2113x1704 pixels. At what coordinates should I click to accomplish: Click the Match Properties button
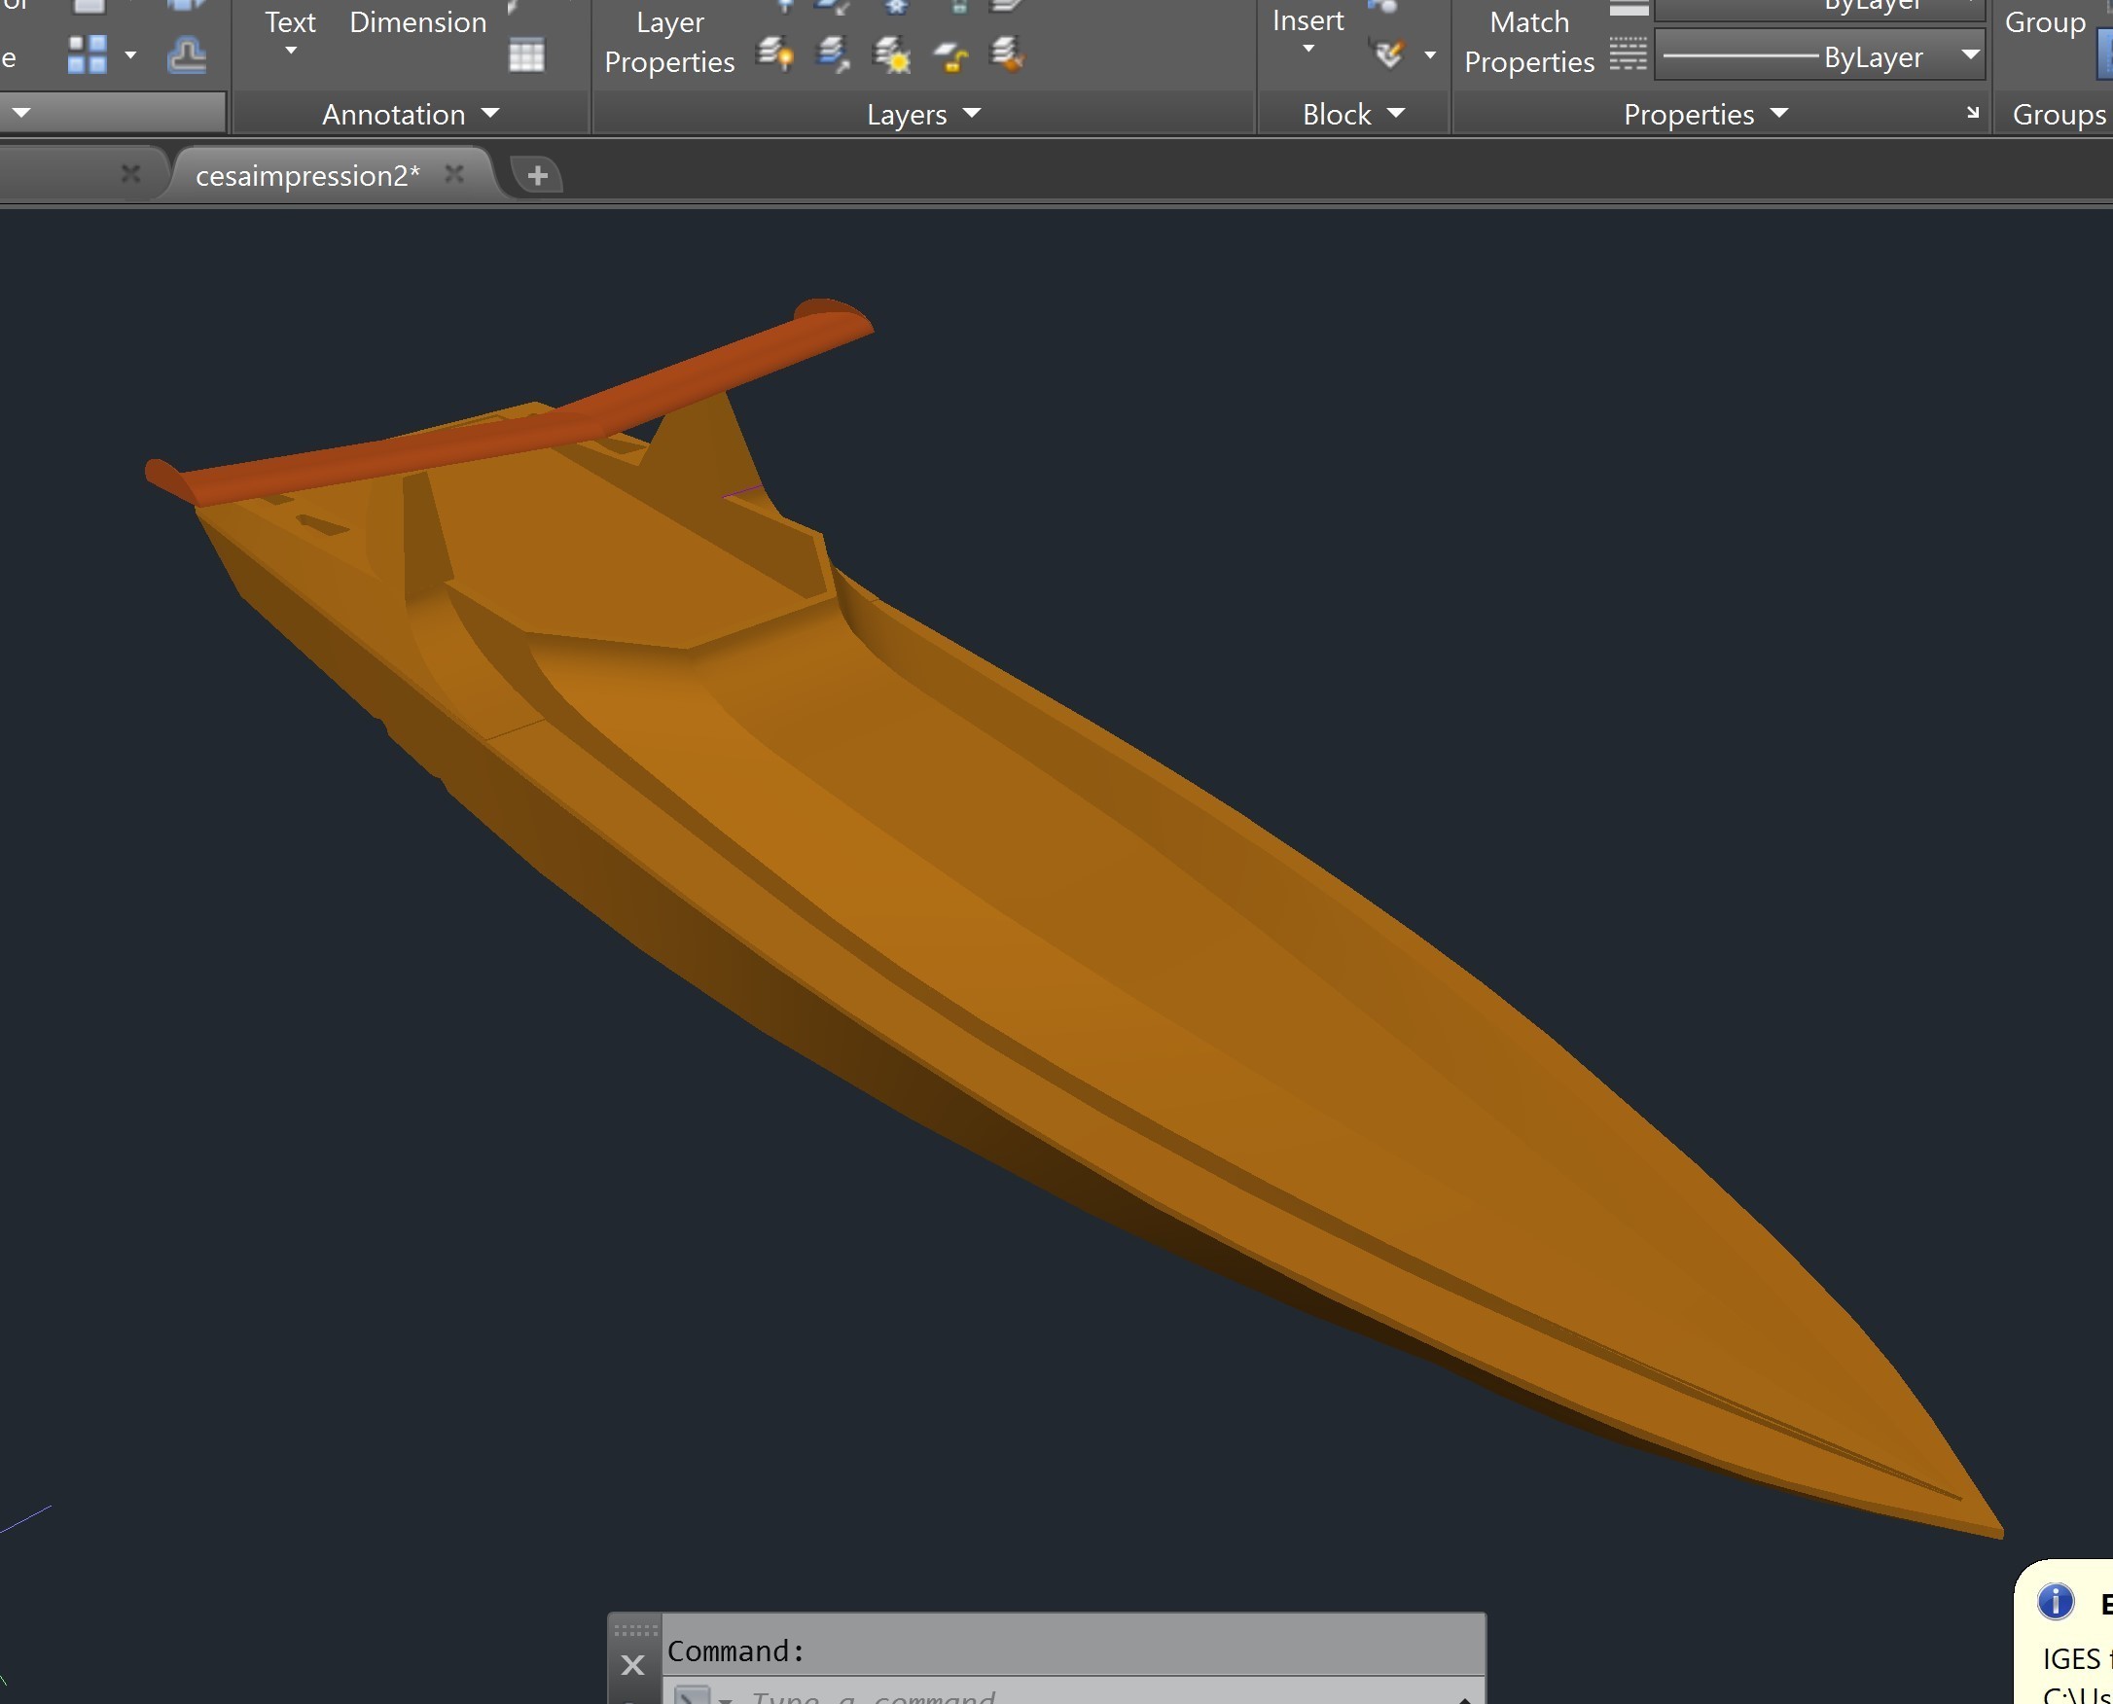tap(1528, 41)
